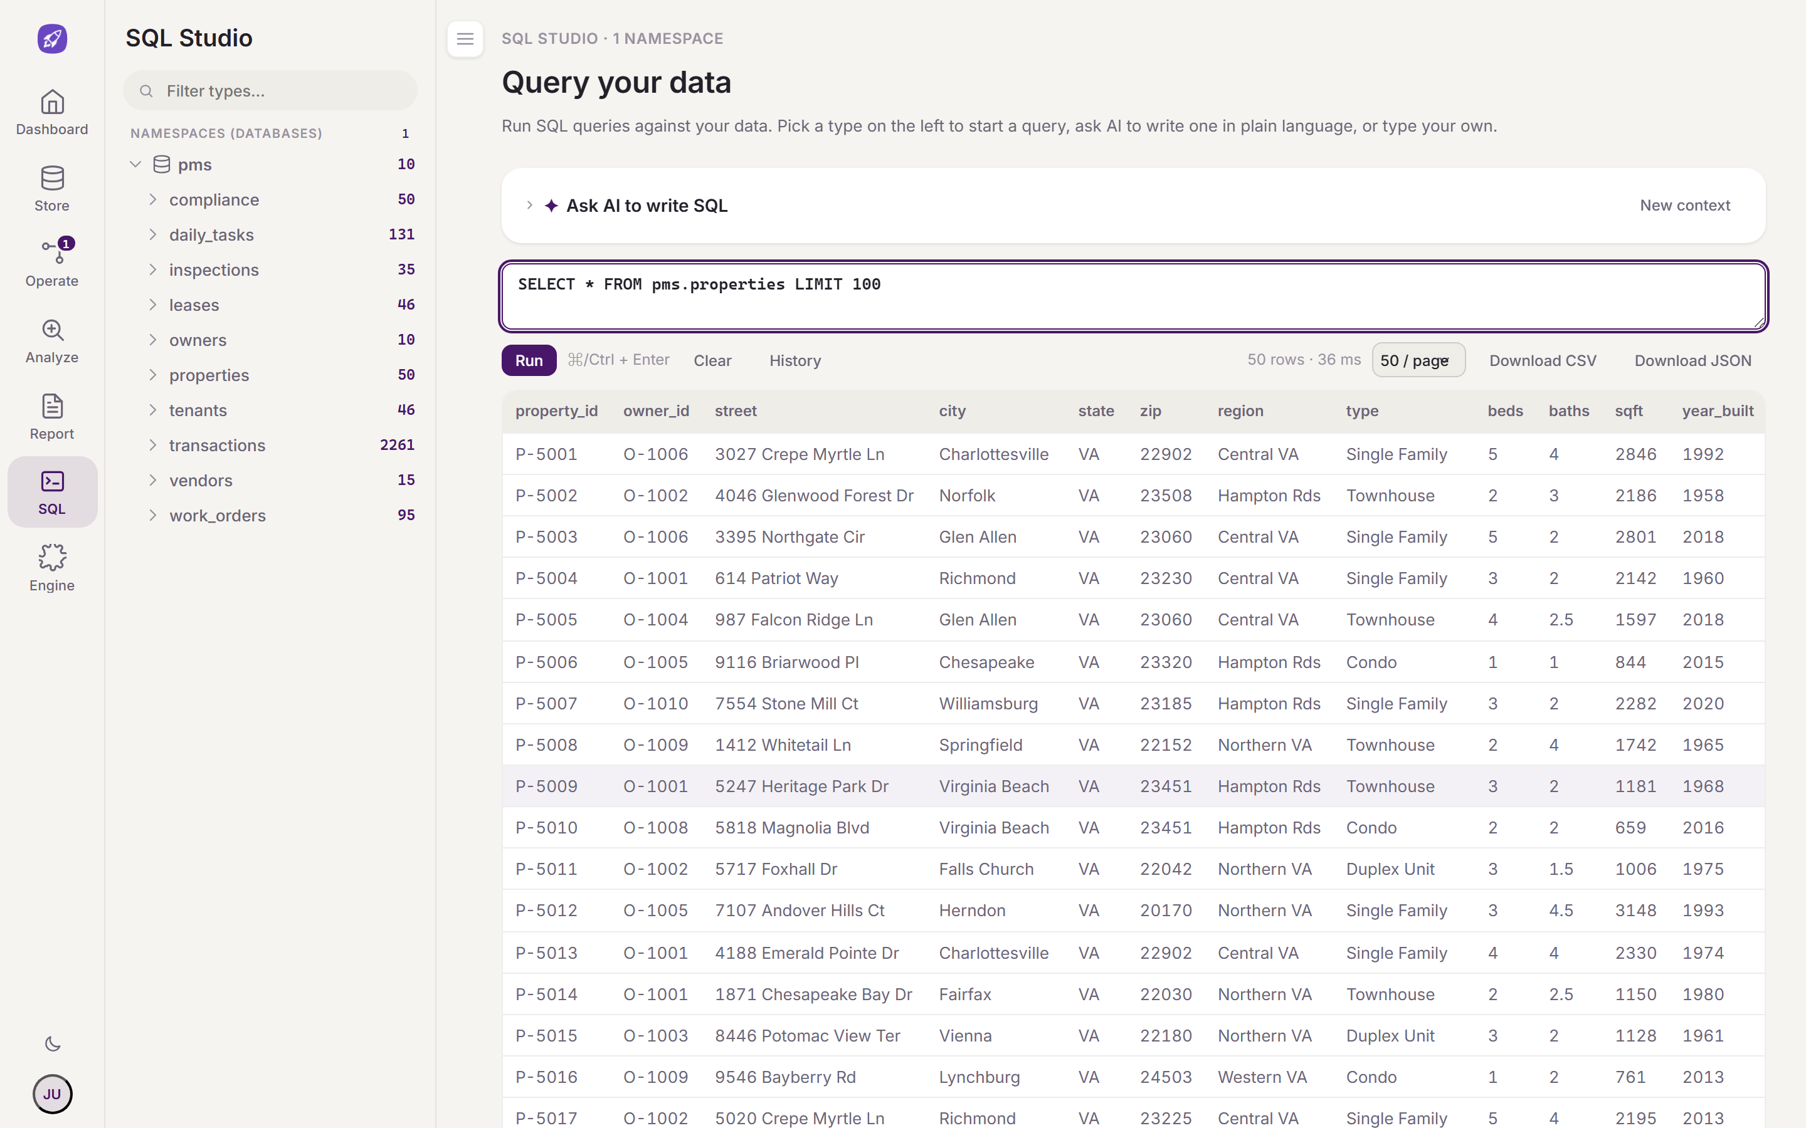This screenshot has width=1806, height=1128.
Task: Click into the SQL query editor
Action: [x=1133, y=296]
